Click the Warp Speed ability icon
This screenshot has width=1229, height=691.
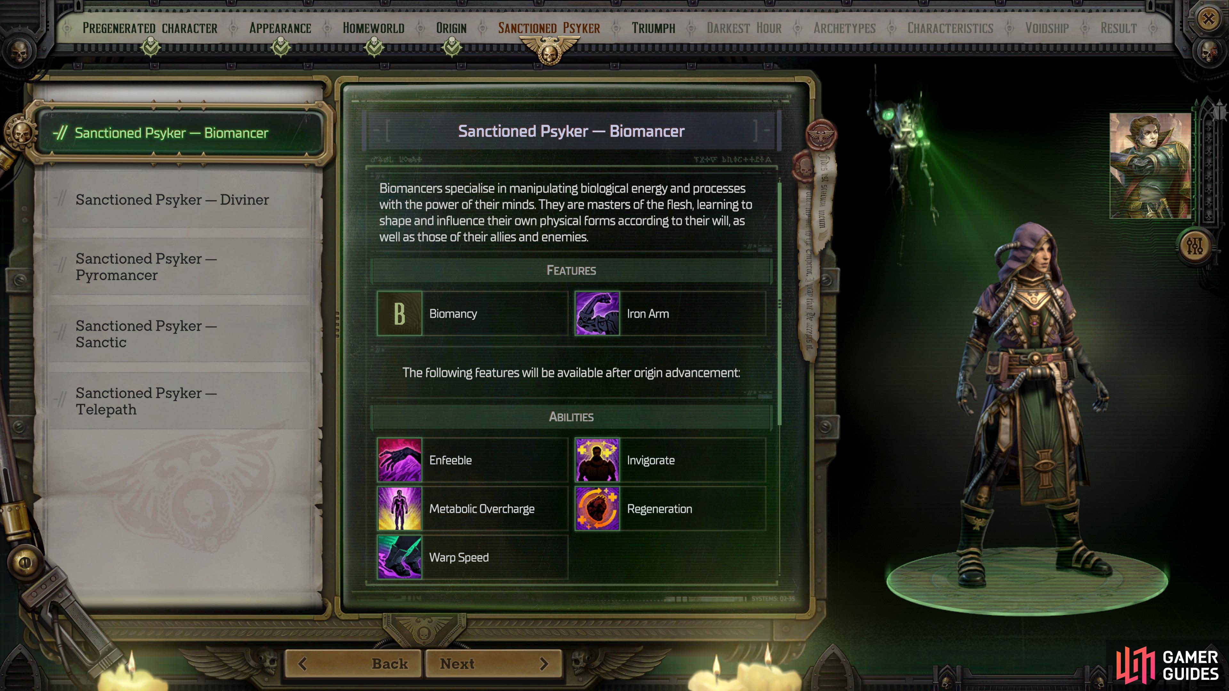click(399, 557)
